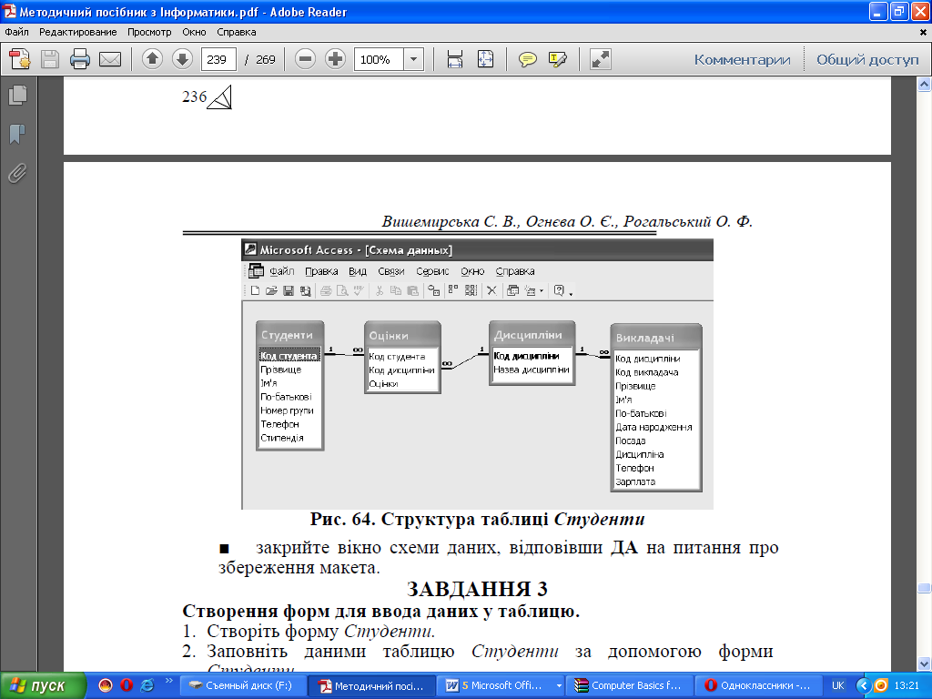The height and width of the screenshot is (699, 932).
Task: Open the zoom level dropdown arrow
Action: tap(414, 59)
